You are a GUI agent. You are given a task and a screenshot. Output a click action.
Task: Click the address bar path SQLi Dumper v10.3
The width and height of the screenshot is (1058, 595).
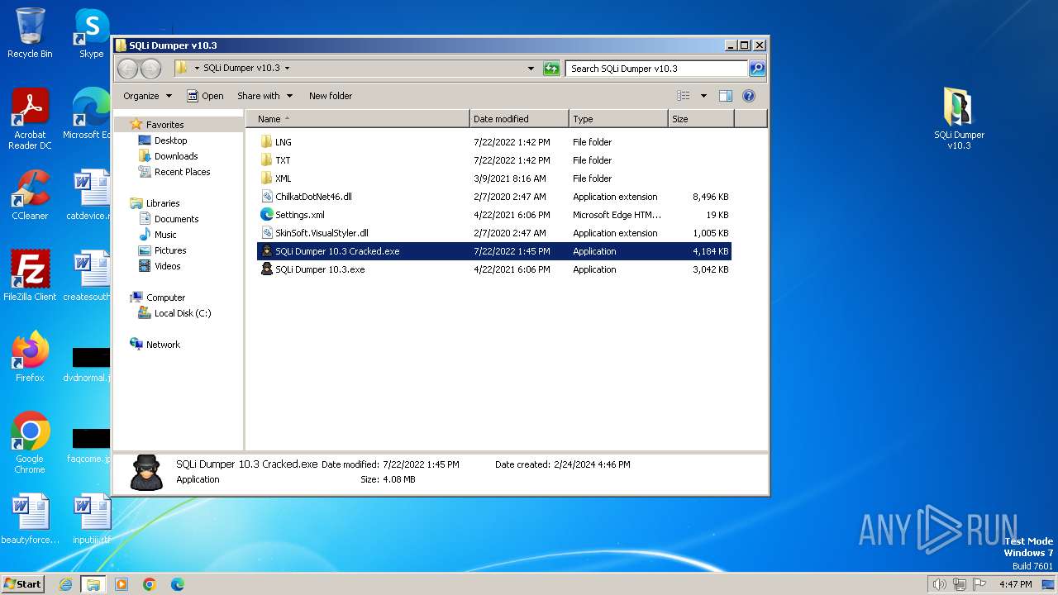[x=241, y=69]
